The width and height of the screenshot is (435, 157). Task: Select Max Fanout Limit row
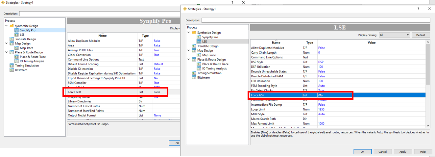point(338,123)
